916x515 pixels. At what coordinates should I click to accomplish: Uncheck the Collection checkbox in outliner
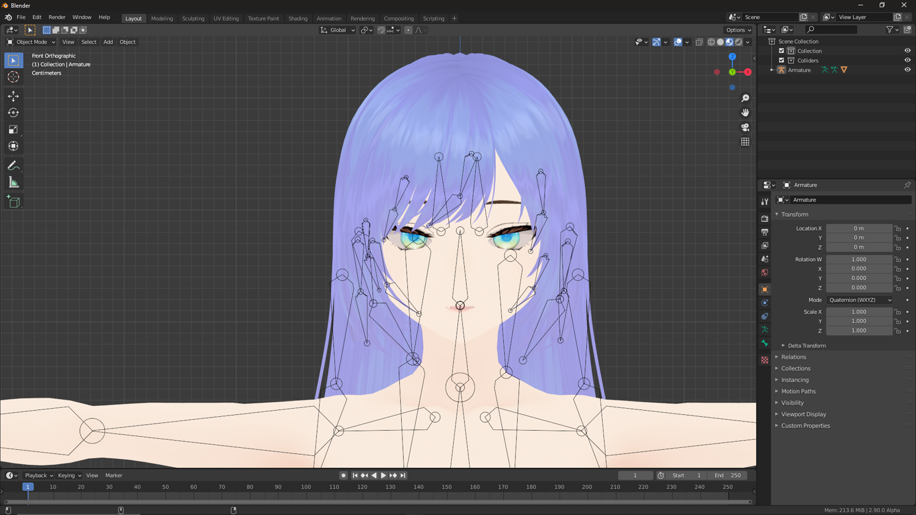(x=782, y=51)
